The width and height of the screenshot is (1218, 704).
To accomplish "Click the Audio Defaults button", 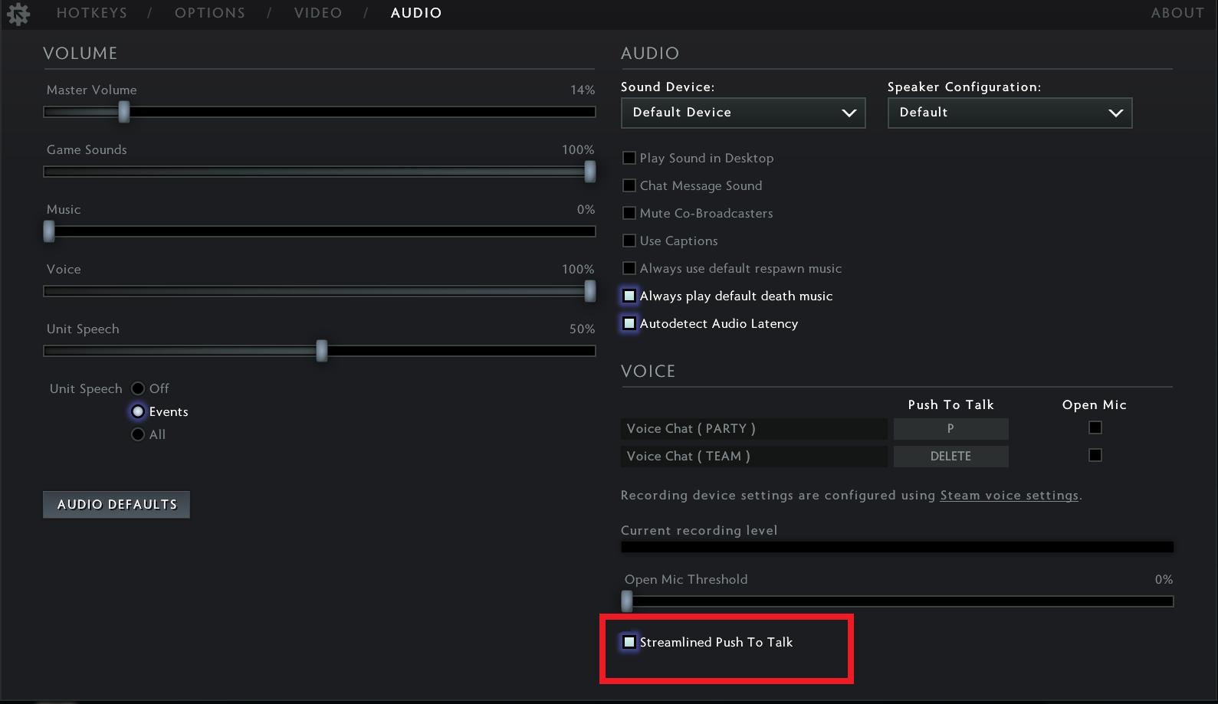I will pyautogui.click(x=117, y=504).
